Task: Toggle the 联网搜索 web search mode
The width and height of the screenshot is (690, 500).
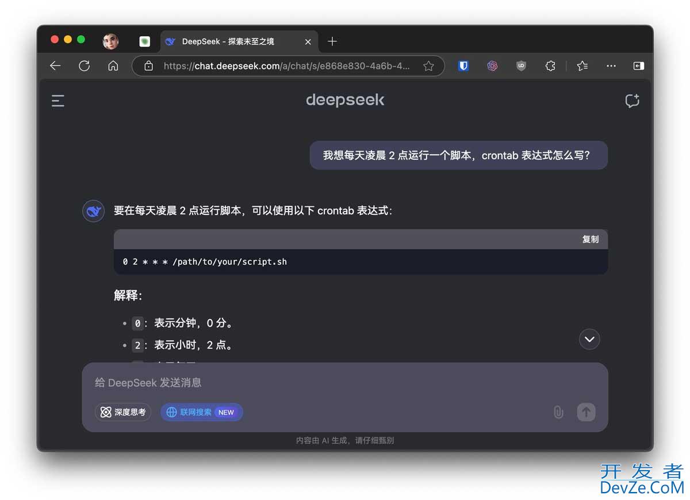Action: coord(202,412)
